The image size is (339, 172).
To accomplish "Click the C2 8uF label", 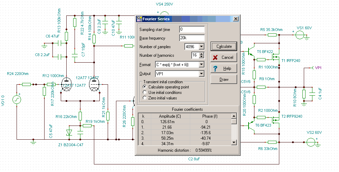I will [x=194, y=159].
